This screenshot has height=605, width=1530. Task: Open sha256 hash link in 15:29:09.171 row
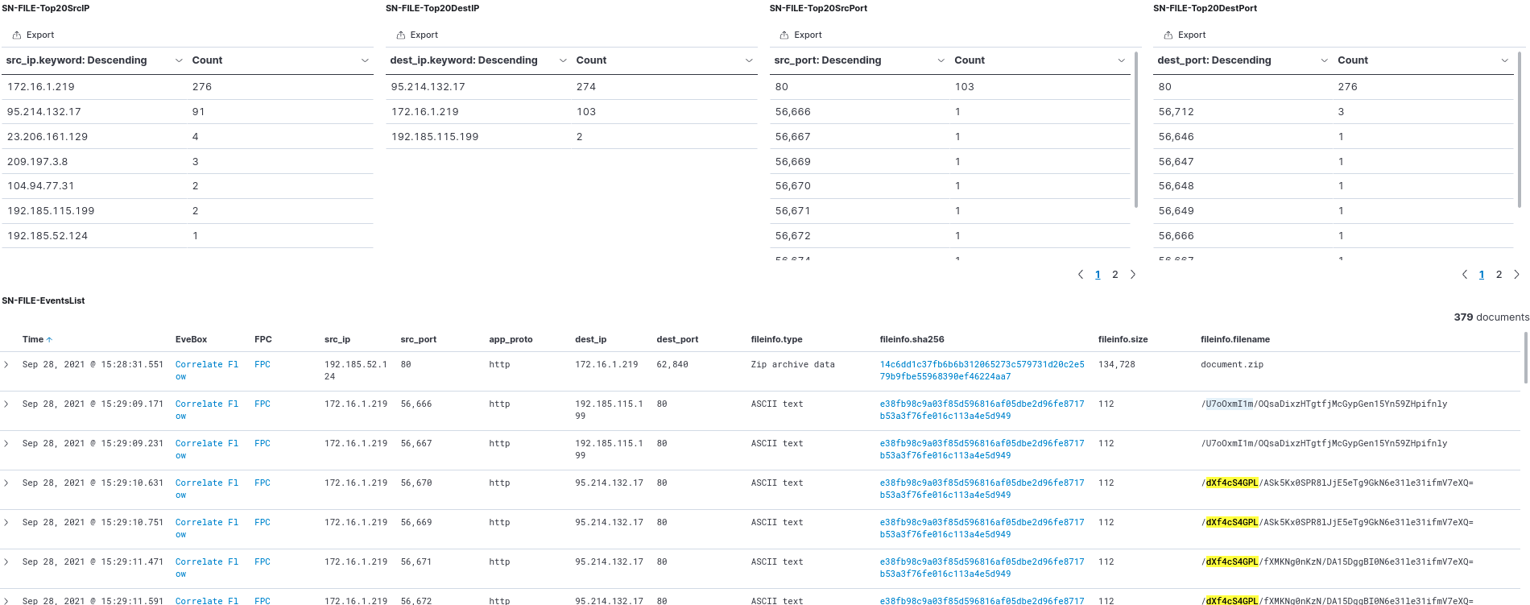[x=982, y=410]
